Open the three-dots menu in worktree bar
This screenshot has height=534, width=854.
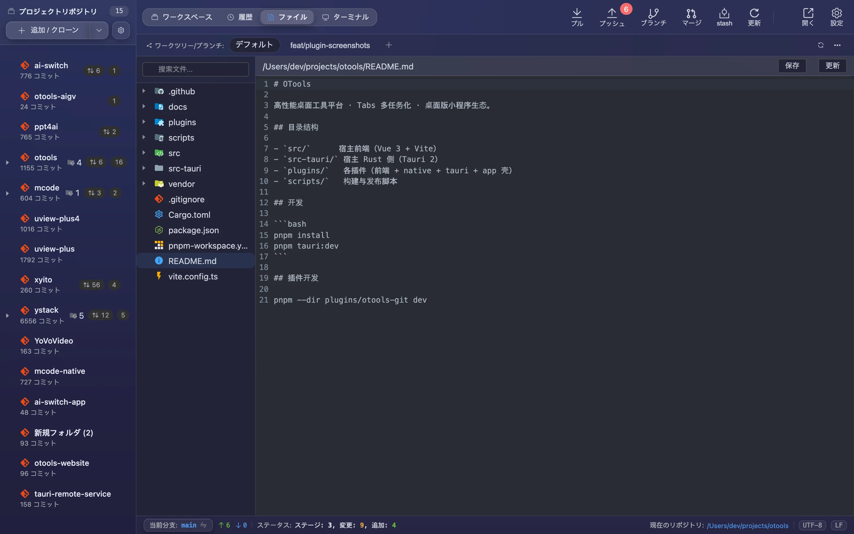(837, 45)
